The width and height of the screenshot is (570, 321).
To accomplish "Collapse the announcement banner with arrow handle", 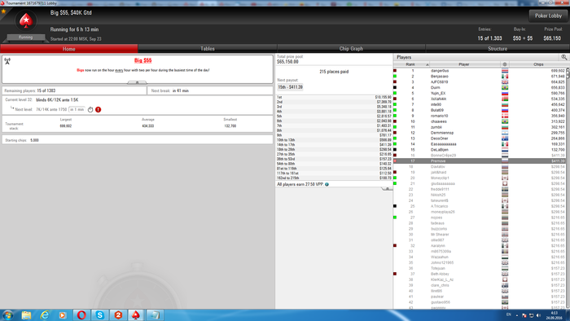I will tap(137, 82).
